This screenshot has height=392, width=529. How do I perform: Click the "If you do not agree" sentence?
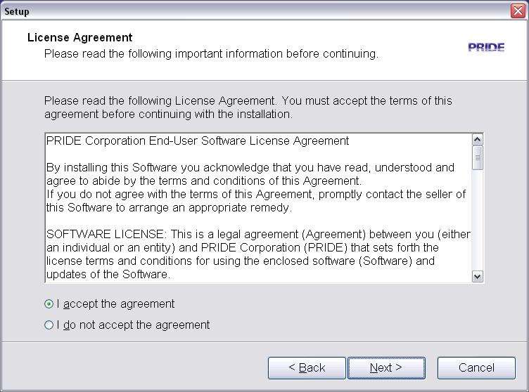(255, 200)
